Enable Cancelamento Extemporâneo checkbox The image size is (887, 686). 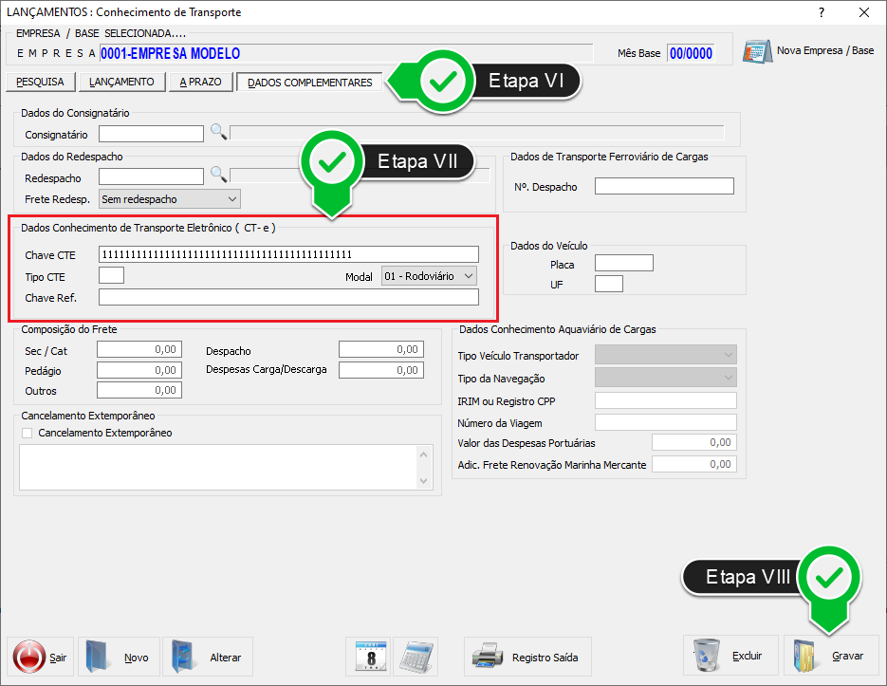click(27, 433)
